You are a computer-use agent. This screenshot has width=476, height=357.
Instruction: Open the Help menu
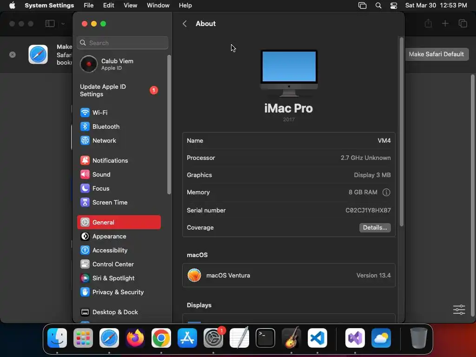185,6
